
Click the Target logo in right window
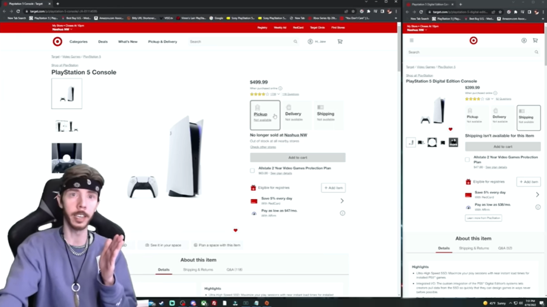474,40
